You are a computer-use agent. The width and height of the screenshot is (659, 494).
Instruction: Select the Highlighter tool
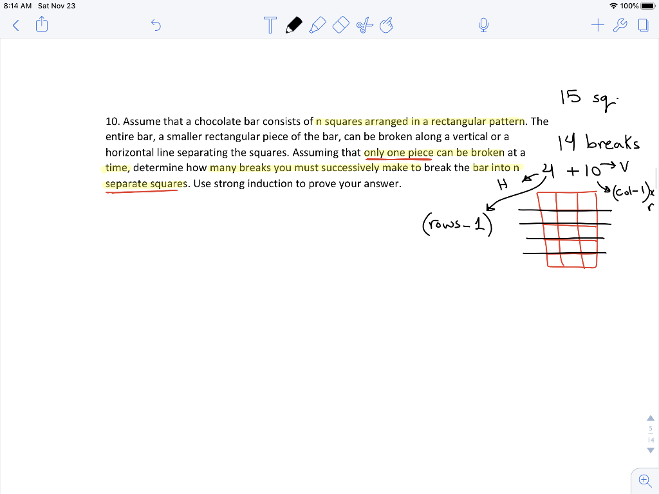coord(317,25)
